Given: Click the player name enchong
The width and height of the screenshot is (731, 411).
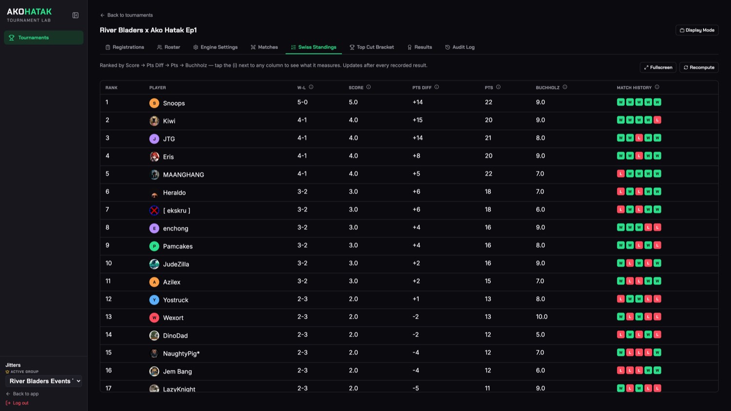Looking at the screenshot, I should coord(175,229).
